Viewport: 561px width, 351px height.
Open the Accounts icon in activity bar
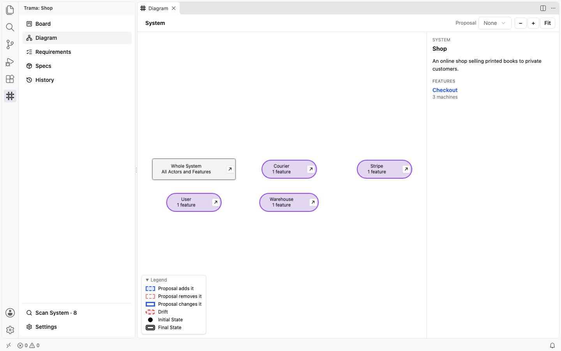10,313
